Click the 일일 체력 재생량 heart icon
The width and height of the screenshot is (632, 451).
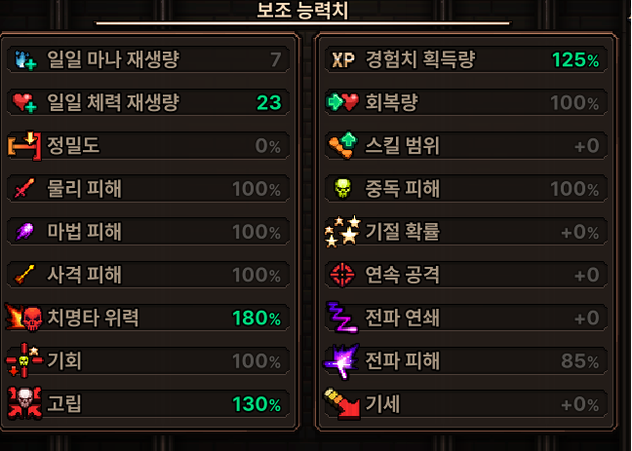tap(24, 102)
